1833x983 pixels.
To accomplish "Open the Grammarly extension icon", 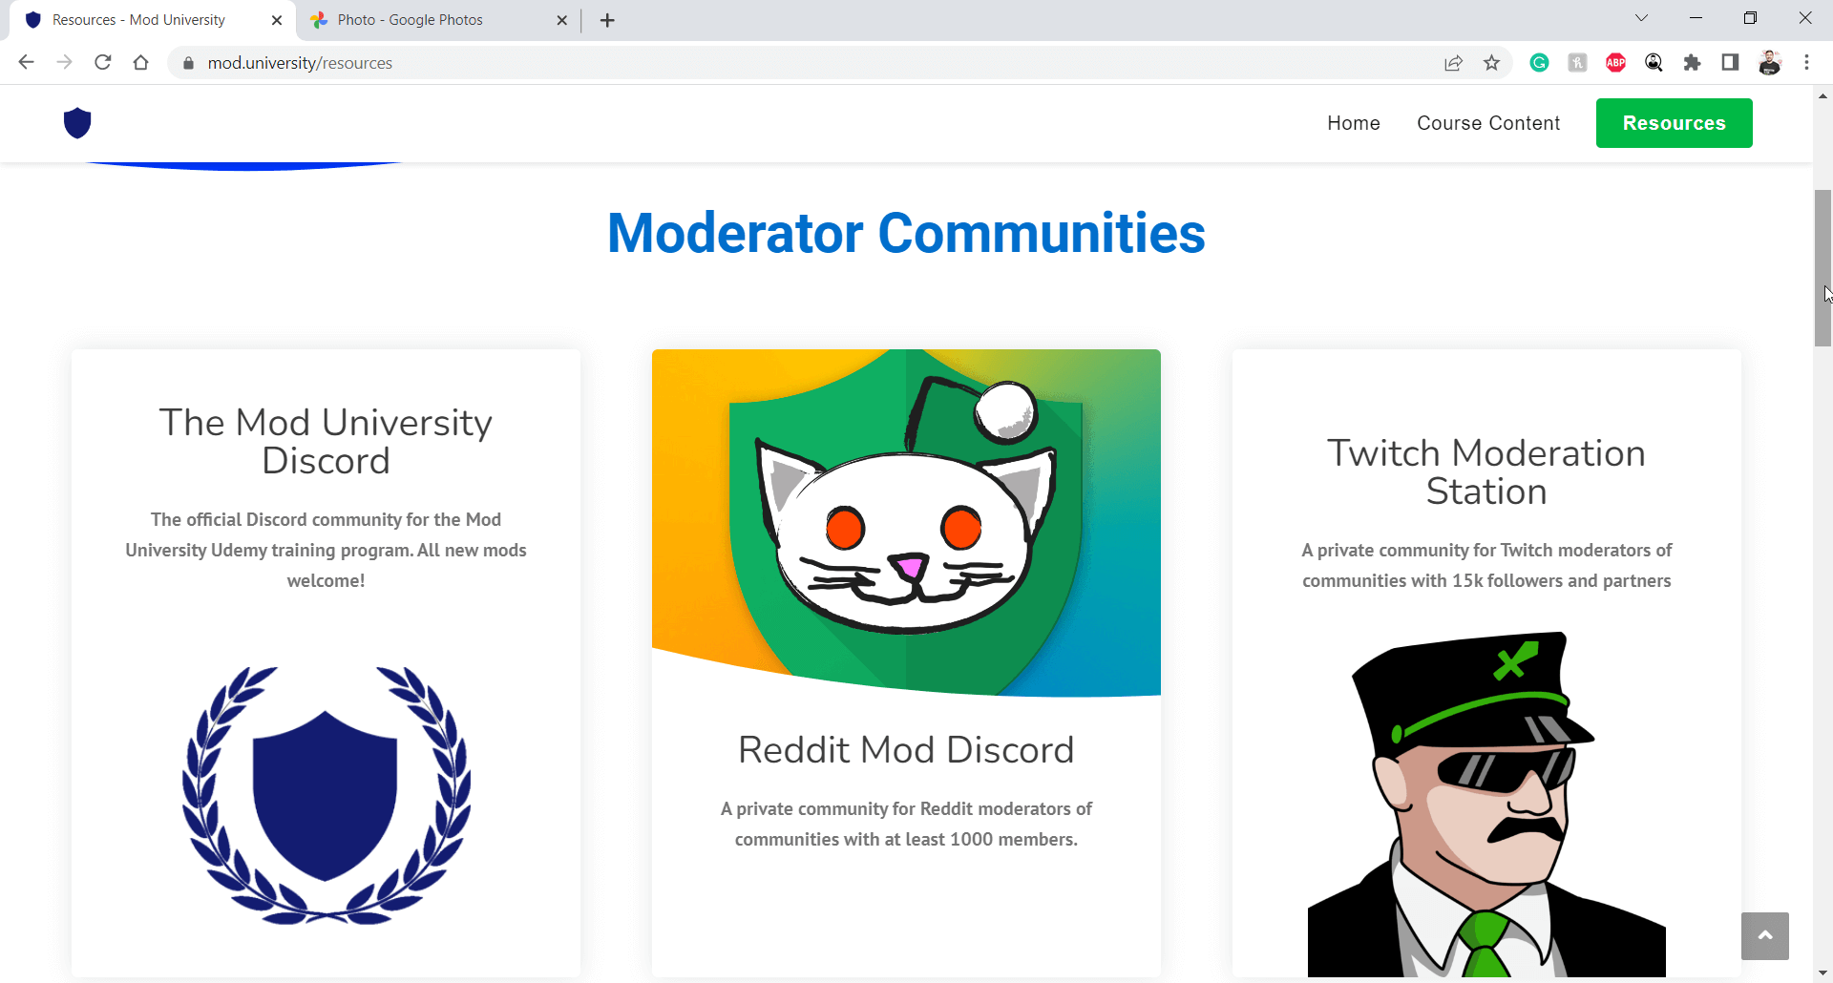I will point(1539,63).
